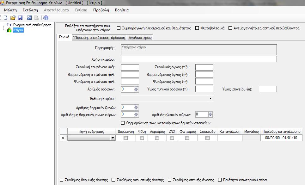Viewport: 305px width, 185px height.
Task: Increase Αριθμός ηλιακών χώρων up arrow
Action: [210, 113]
